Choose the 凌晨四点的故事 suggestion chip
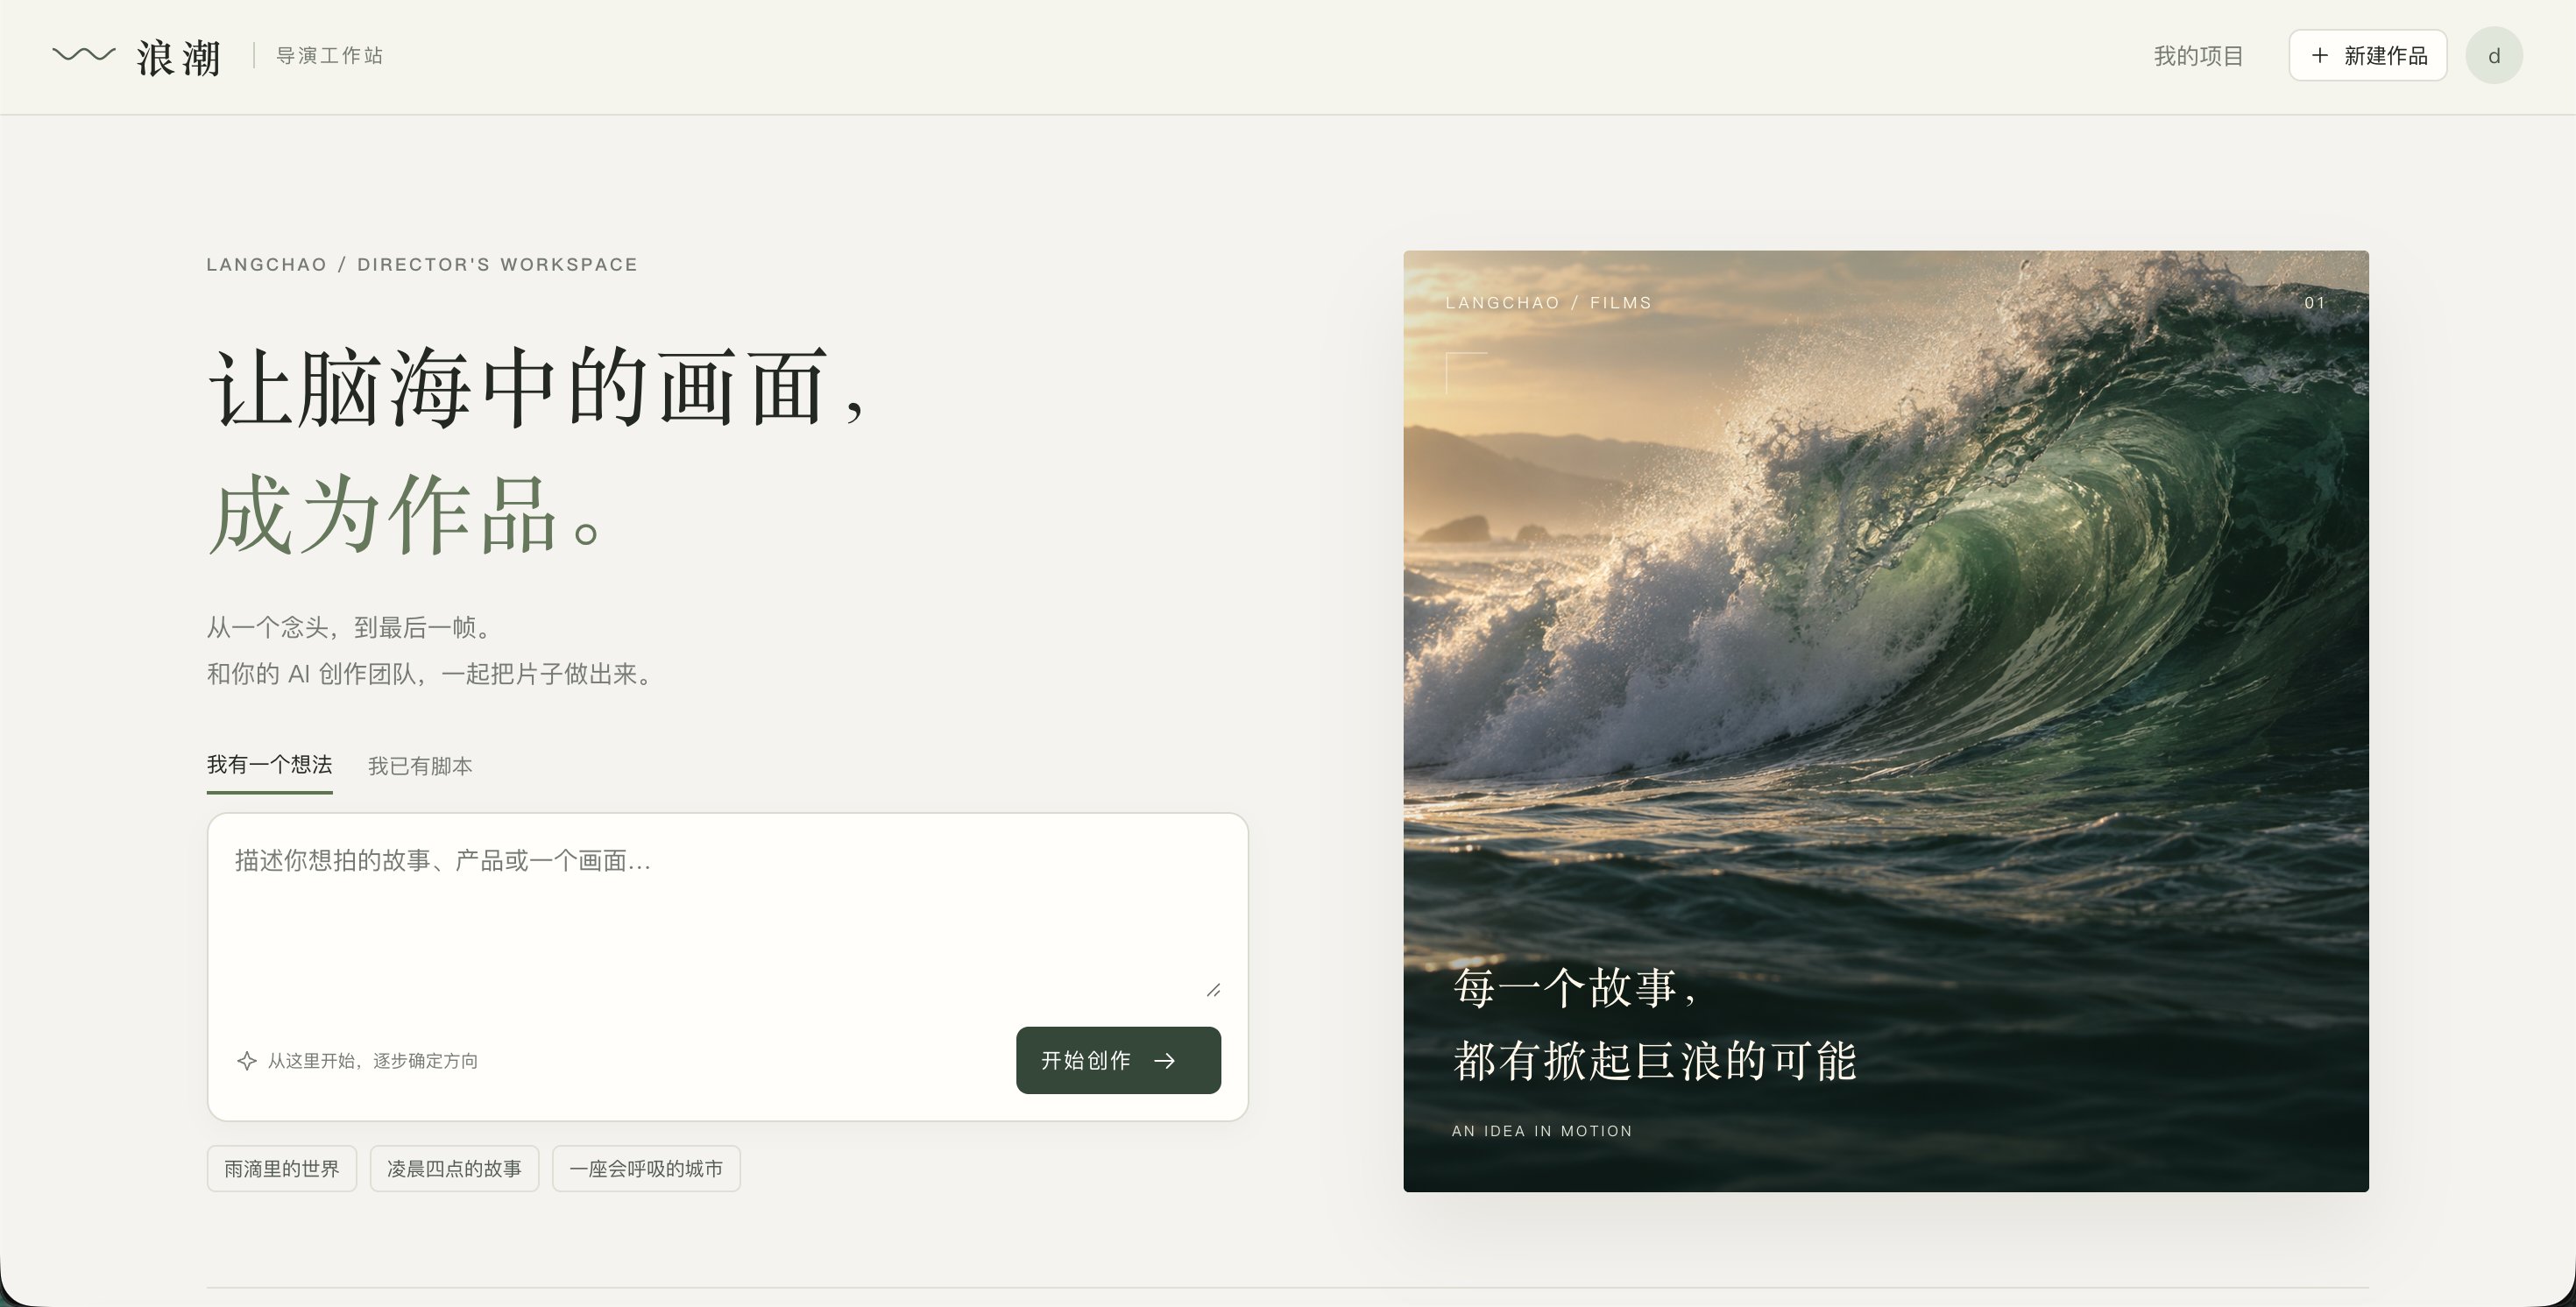2576x1307 pixels. click(x=454, y=1168)
